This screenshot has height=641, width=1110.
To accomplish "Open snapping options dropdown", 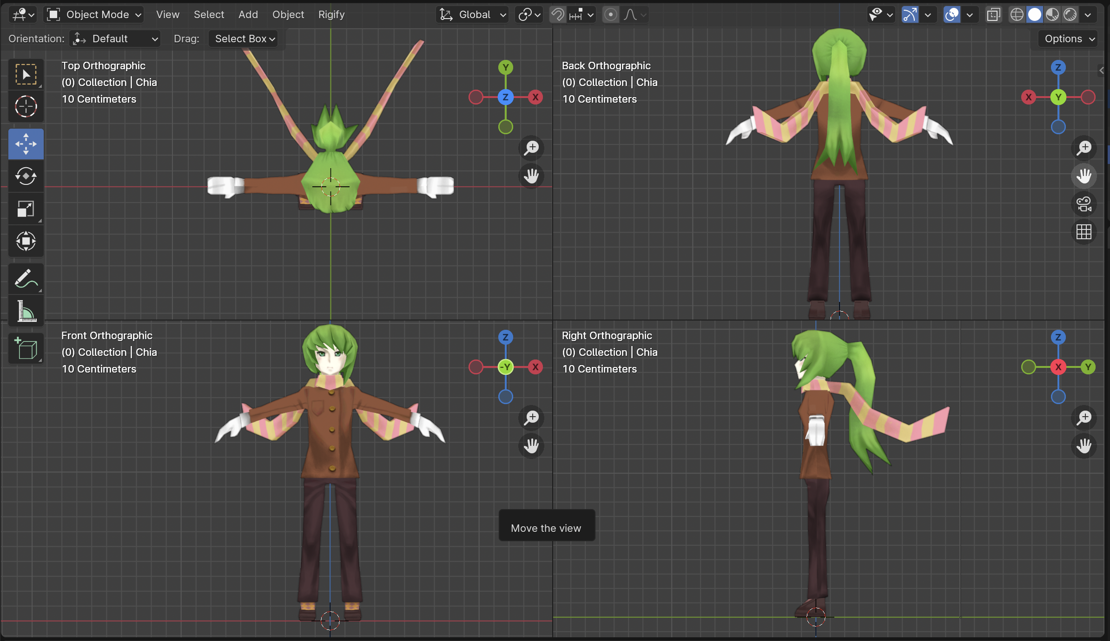I will coord(581,14).
